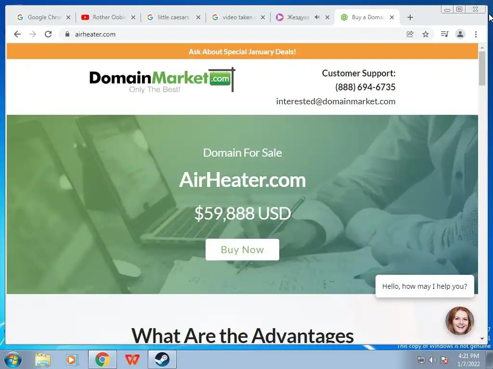Image resolution: width=493 pixels, height=369 pixels.
Task: Click the 'Hello, how may I help you?' bubble
Action: coord(425,286)
